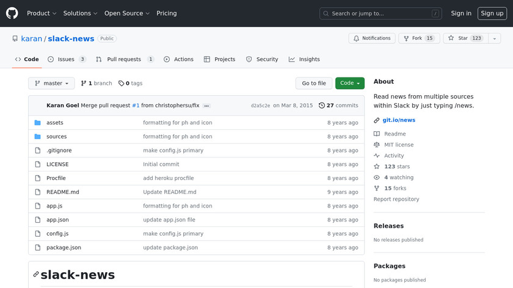This screenshot has height=288, width=513.
Task: Open the package.json file
Action: coord(64,248)
